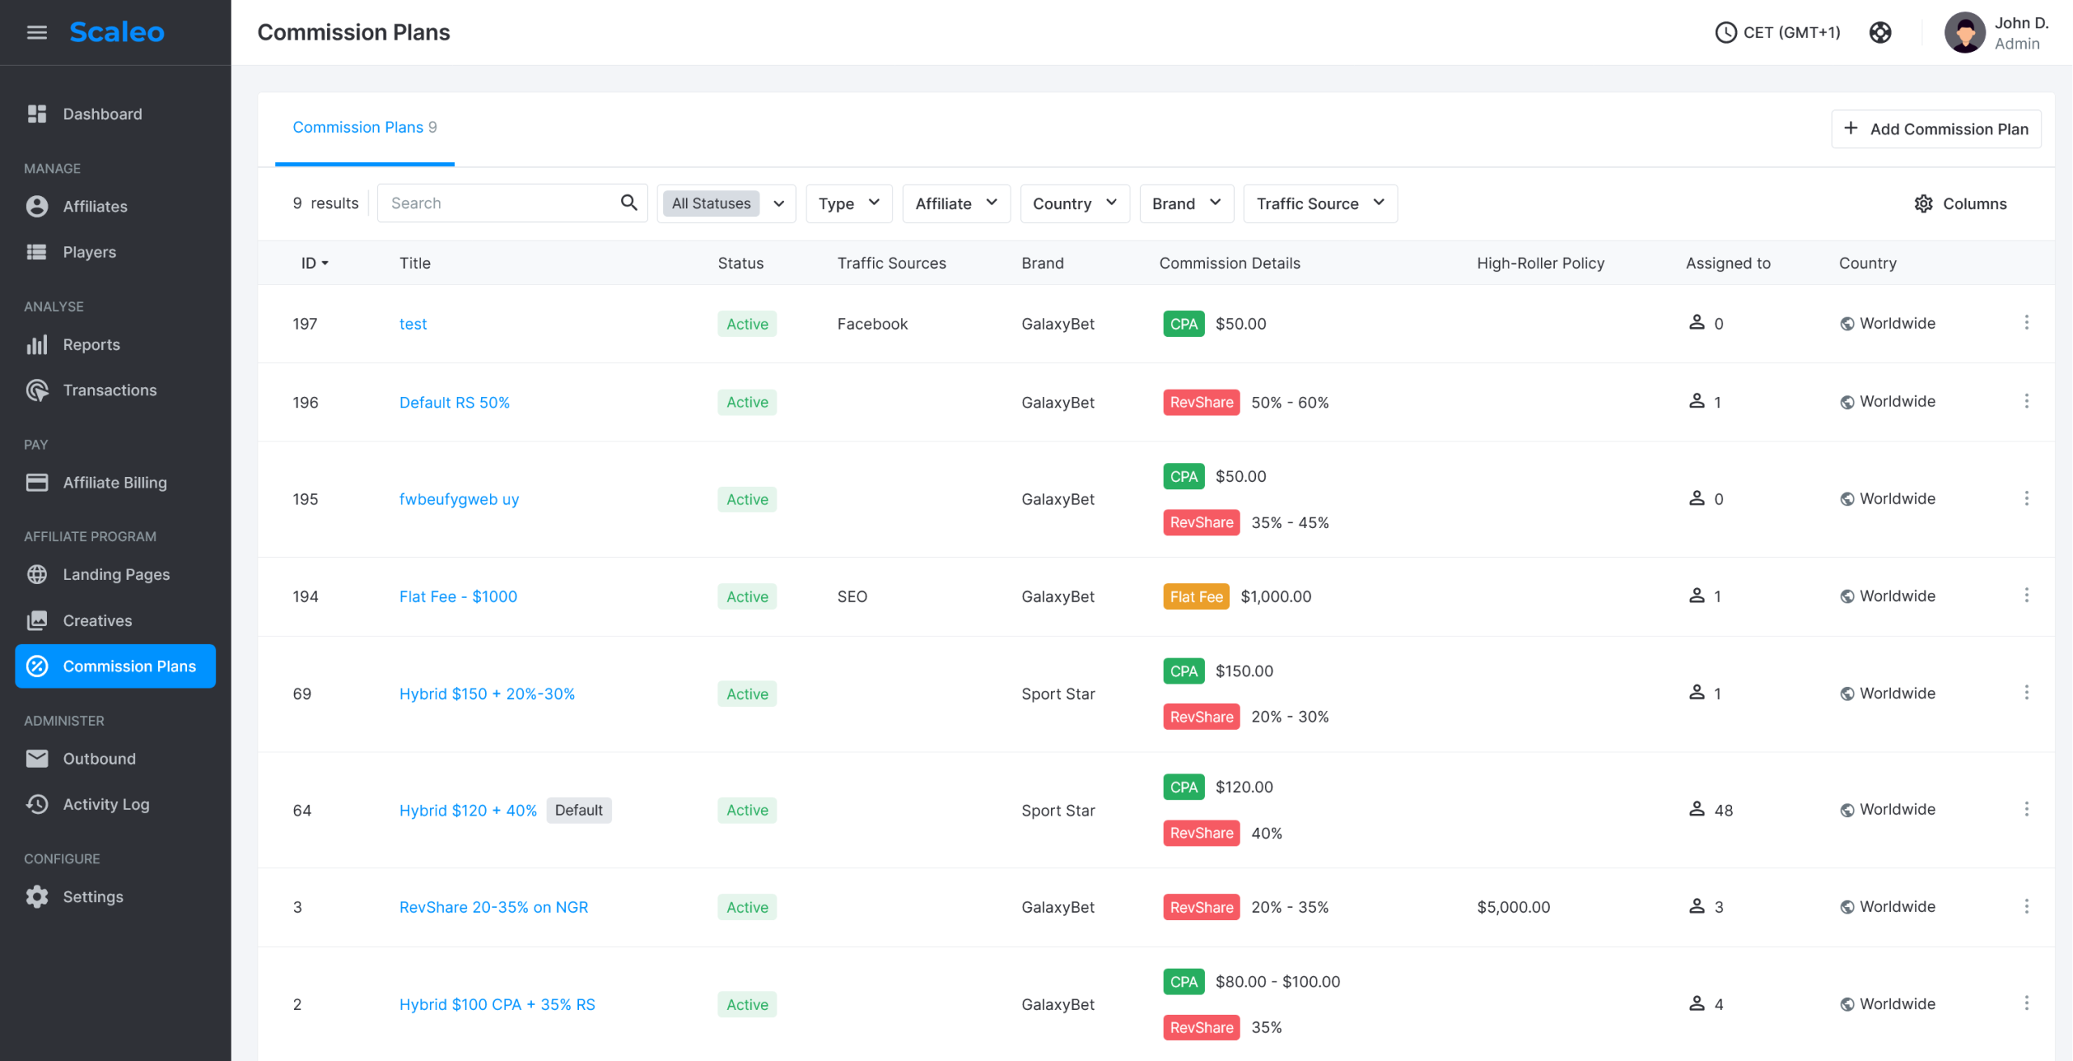Open the Columns gear settings
The width and height of the screenshot is (2073, 1061).
pos(1960,203)
